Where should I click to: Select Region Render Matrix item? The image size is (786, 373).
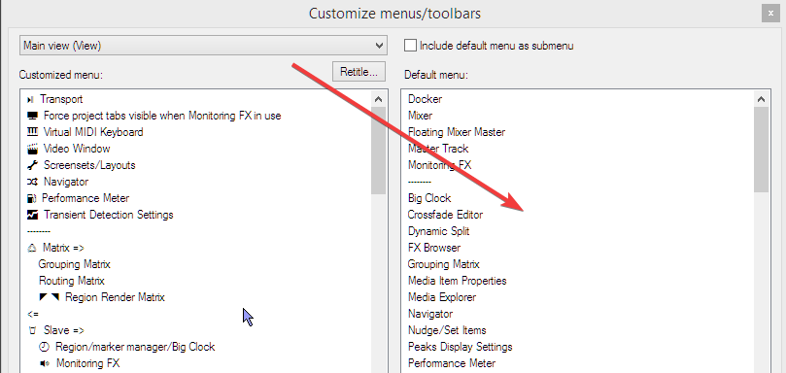point(115,297)
